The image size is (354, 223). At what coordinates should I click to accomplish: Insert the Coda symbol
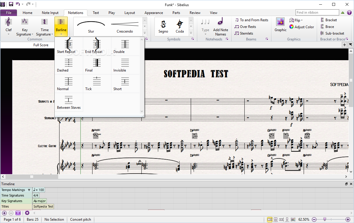tap(180, 26)
